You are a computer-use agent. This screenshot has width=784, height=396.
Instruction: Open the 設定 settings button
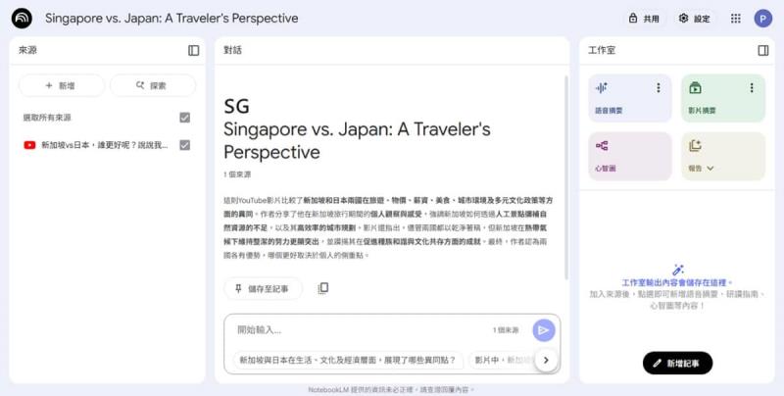[x=695, y=19]
